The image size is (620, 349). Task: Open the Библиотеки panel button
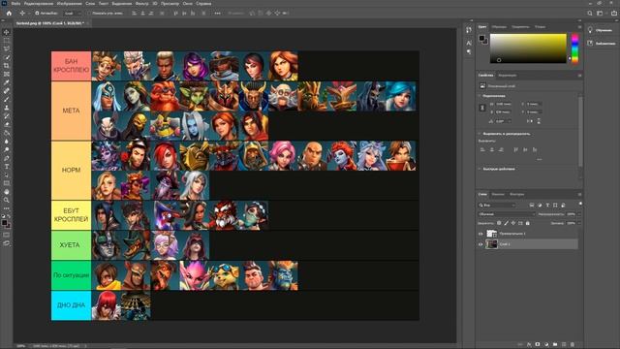coord(602,43)
